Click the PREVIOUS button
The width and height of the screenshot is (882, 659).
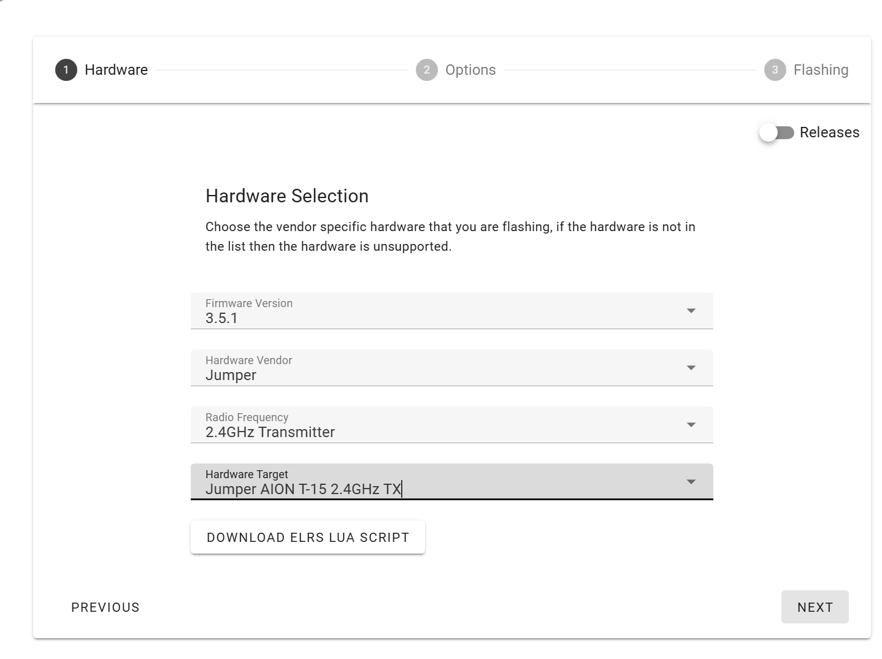105,607
